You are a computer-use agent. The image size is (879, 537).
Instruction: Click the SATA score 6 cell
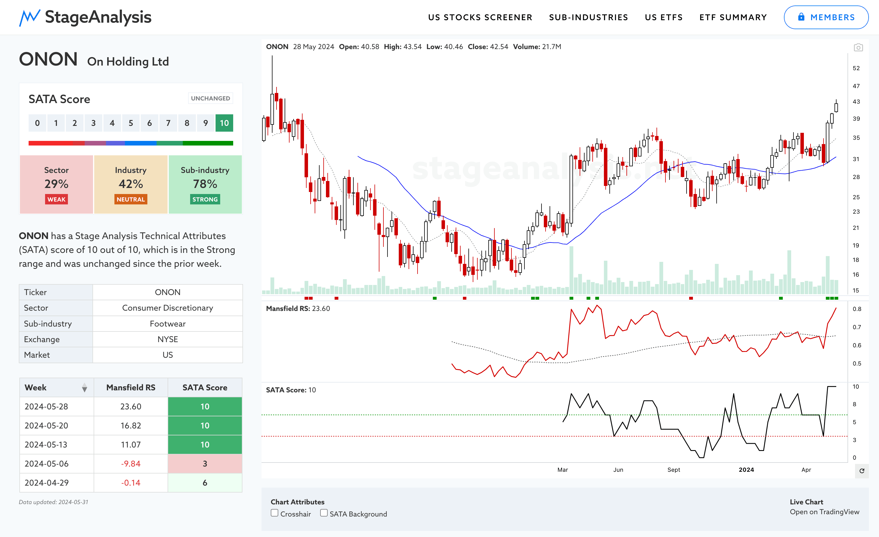pyautogui.click(x=205, y=483)
